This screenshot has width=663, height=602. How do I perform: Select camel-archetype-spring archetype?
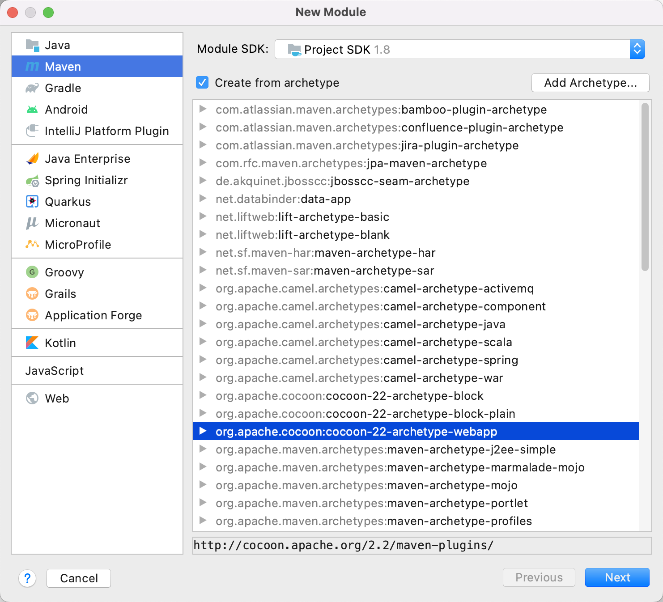pos(416,360)
